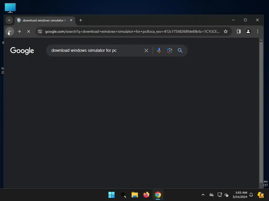Viewport: 269px width, 201px height.
Task: Submit search with magnifier icon
Action: point(180,51)
